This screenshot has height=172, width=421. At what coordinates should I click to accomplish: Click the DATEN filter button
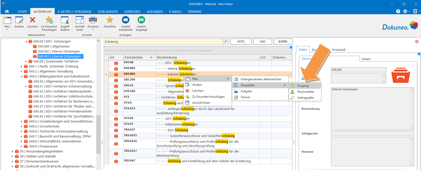283,42
